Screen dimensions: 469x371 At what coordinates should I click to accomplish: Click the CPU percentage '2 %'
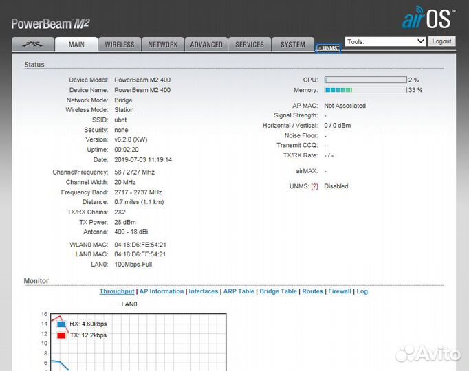pos(414,80)
